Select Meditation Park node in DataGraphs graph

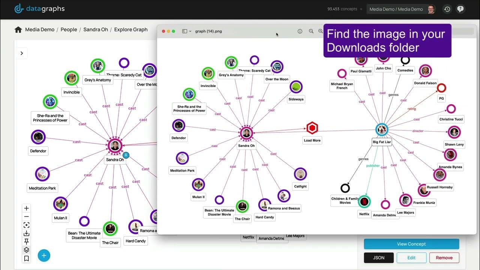point(42,174)
